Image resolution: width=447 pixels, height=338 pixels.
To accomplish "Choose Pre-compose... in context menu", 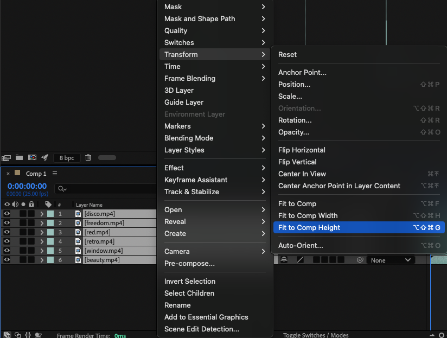I will (x=215, y=263).
